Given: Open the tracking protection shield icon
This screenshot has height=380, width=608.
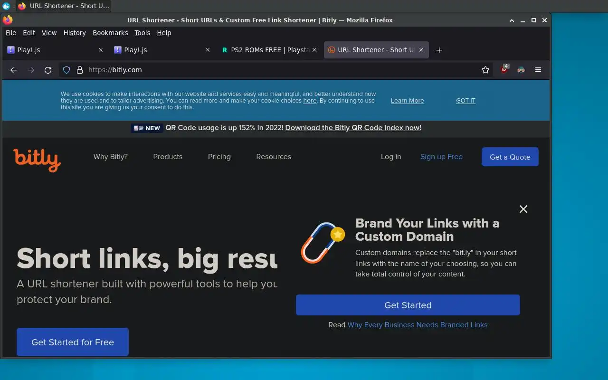Looking at the screenshot, I should click(x=66, y=70).
